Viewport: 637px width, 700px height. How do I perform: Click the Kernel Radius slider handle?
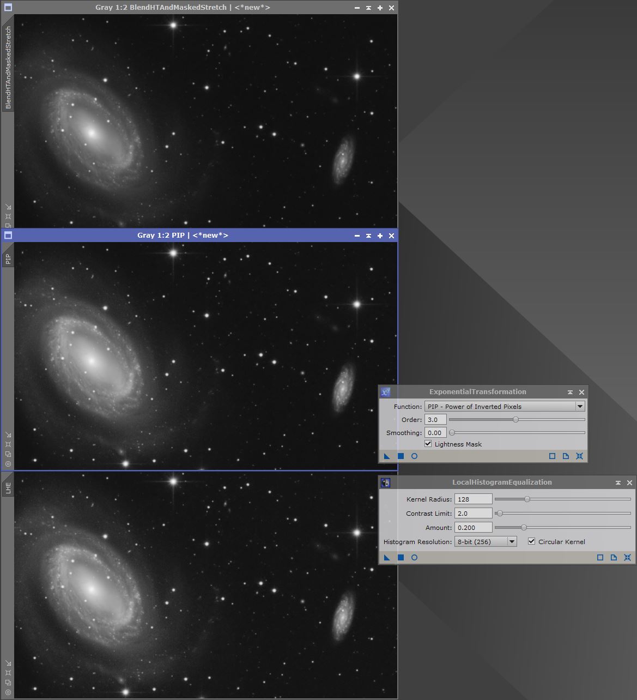pyautogui.click(x=527, y=499)
